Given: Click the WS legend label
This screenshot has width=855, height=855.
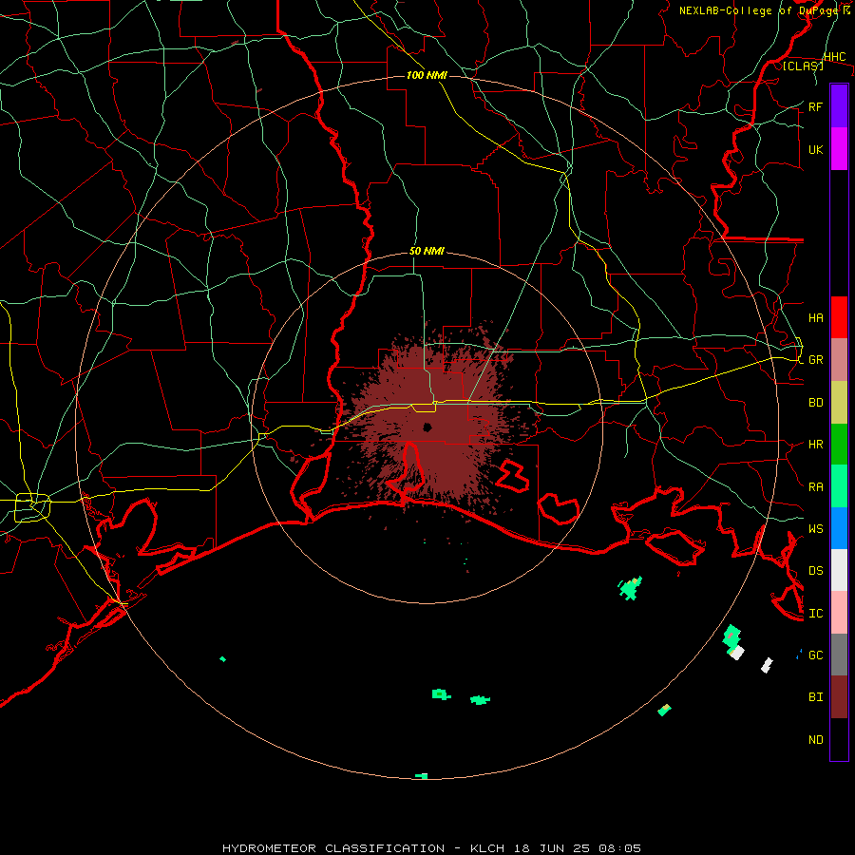Looking at the screenshot, I should tap(815, 529).
